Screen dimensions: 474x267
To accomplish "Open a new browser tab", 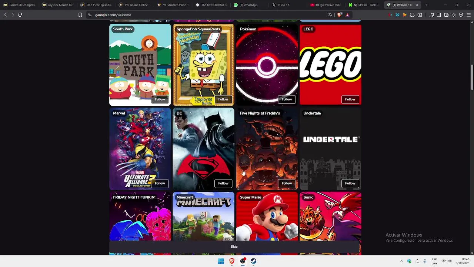I will coord(426,5).
